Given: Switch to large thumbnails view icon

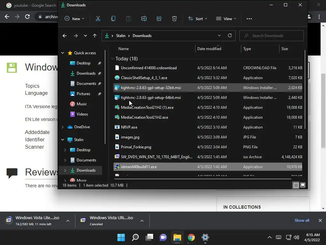Looking at the screenshot, I should pos(303,185).
